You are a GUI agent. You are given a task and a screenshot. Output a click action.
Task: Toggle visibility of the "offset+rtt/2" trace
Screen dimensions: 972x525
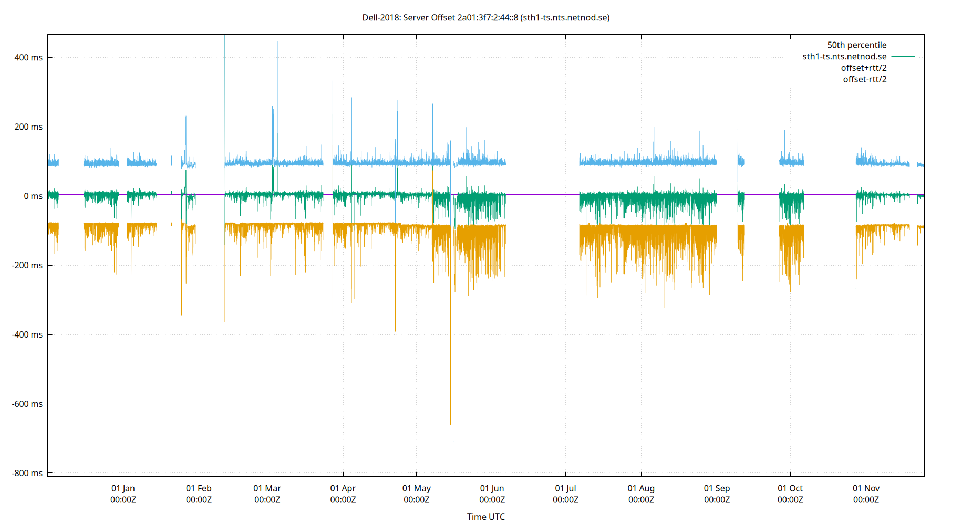point(863,68)
